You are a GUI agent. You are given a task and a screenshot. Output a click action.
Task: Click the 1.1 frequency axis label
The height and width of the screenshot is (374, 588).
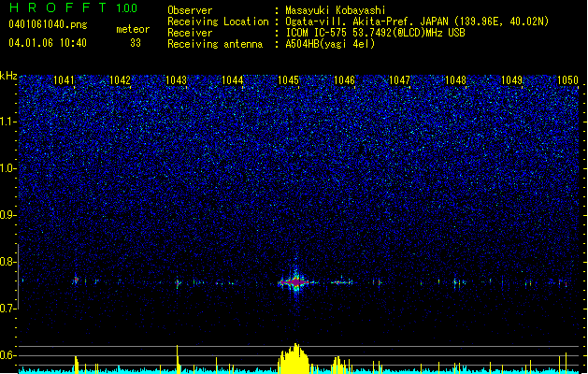pos(8,122)
